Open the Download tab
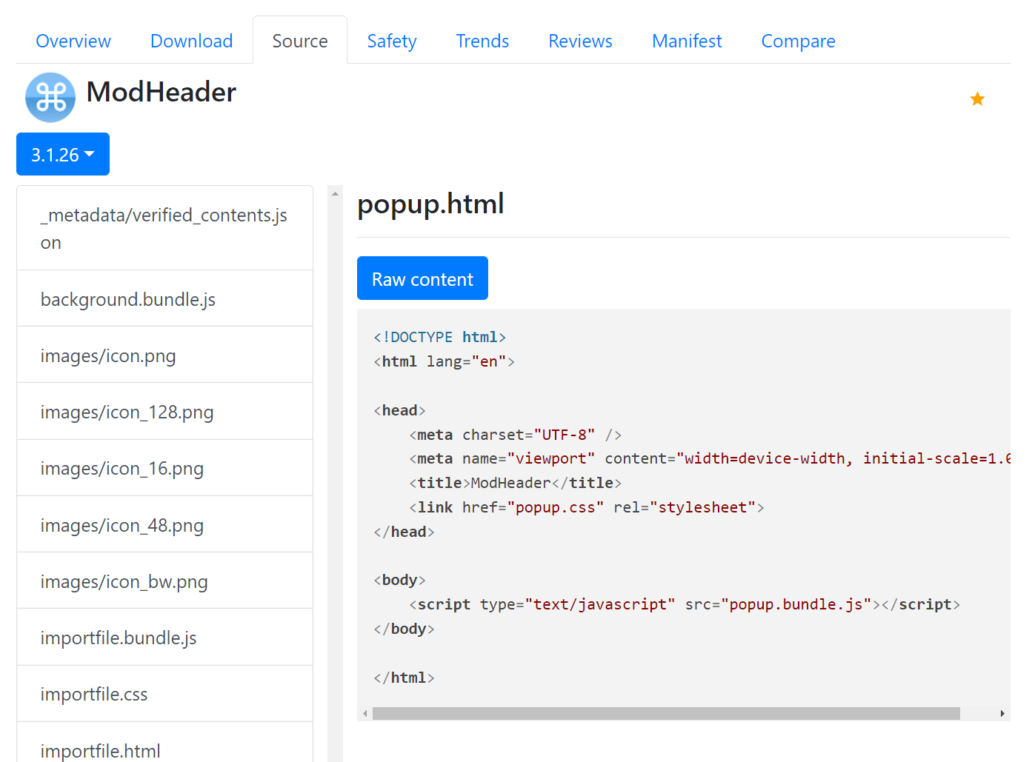The width and height of the screenshot is (1032, 762). pos(191,41)
